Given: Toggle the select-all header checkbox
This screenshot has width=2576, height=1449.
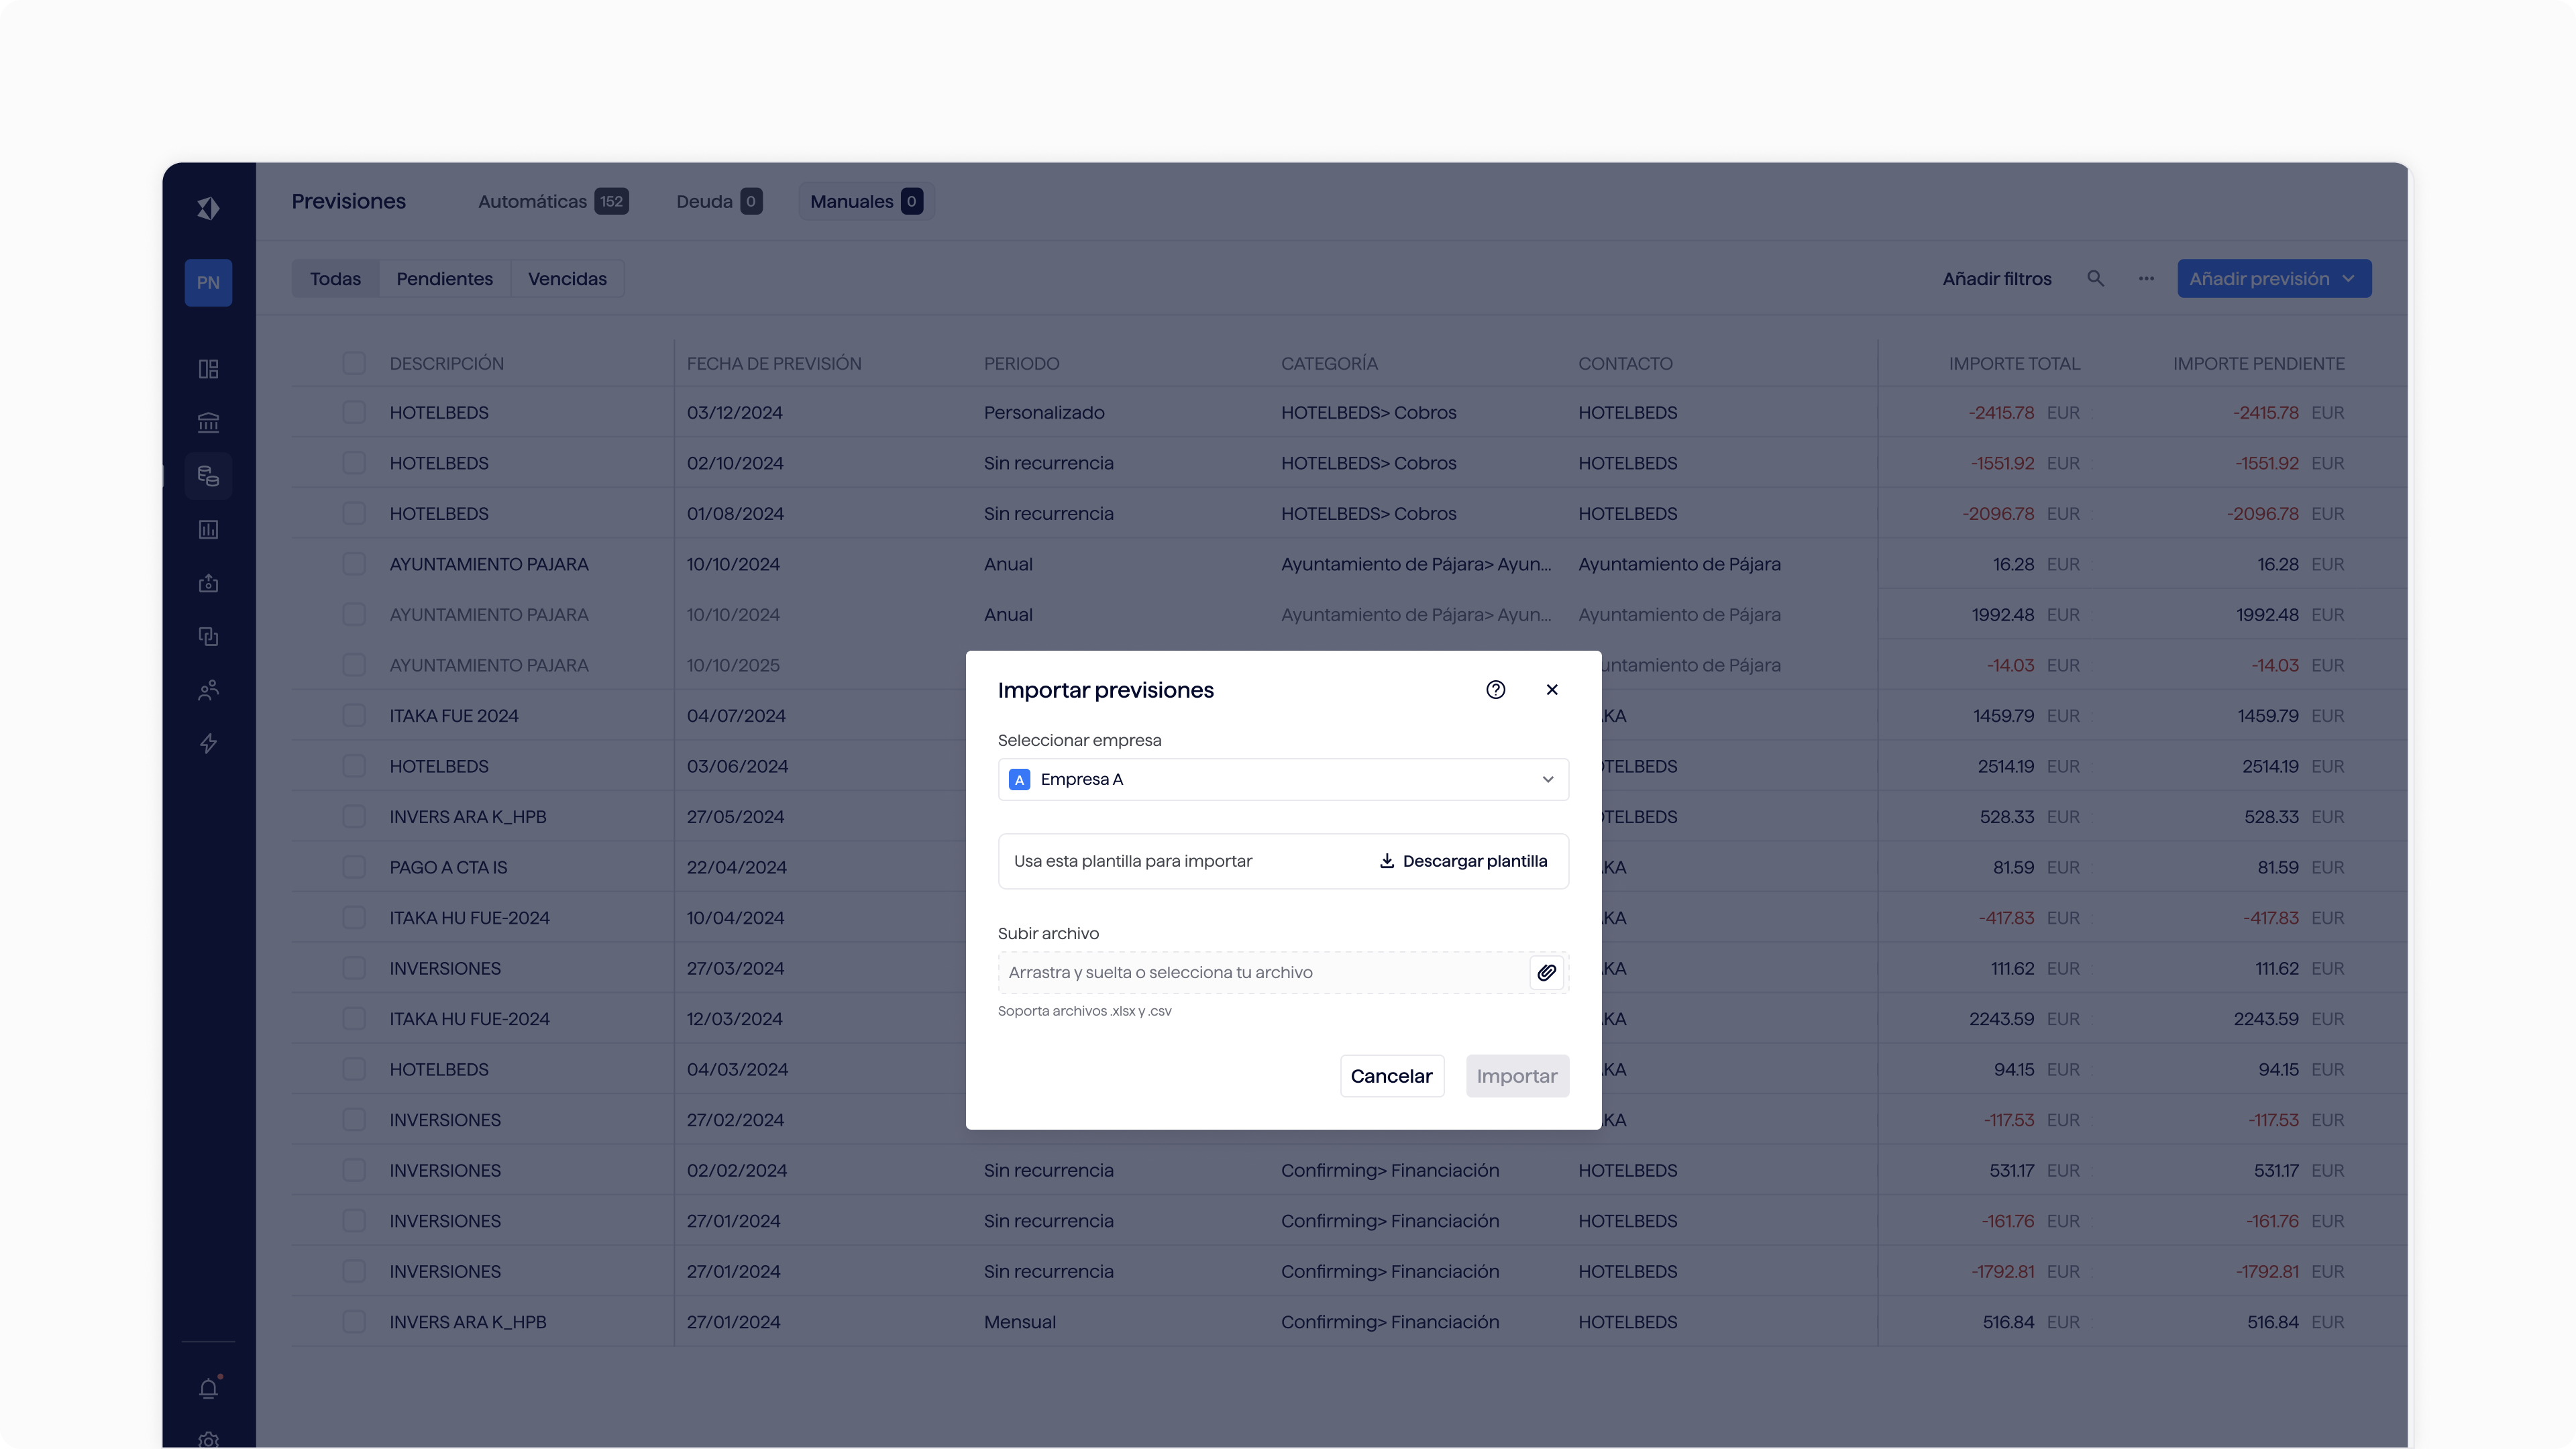Looking at the screenshot, I should coord(354,363).
